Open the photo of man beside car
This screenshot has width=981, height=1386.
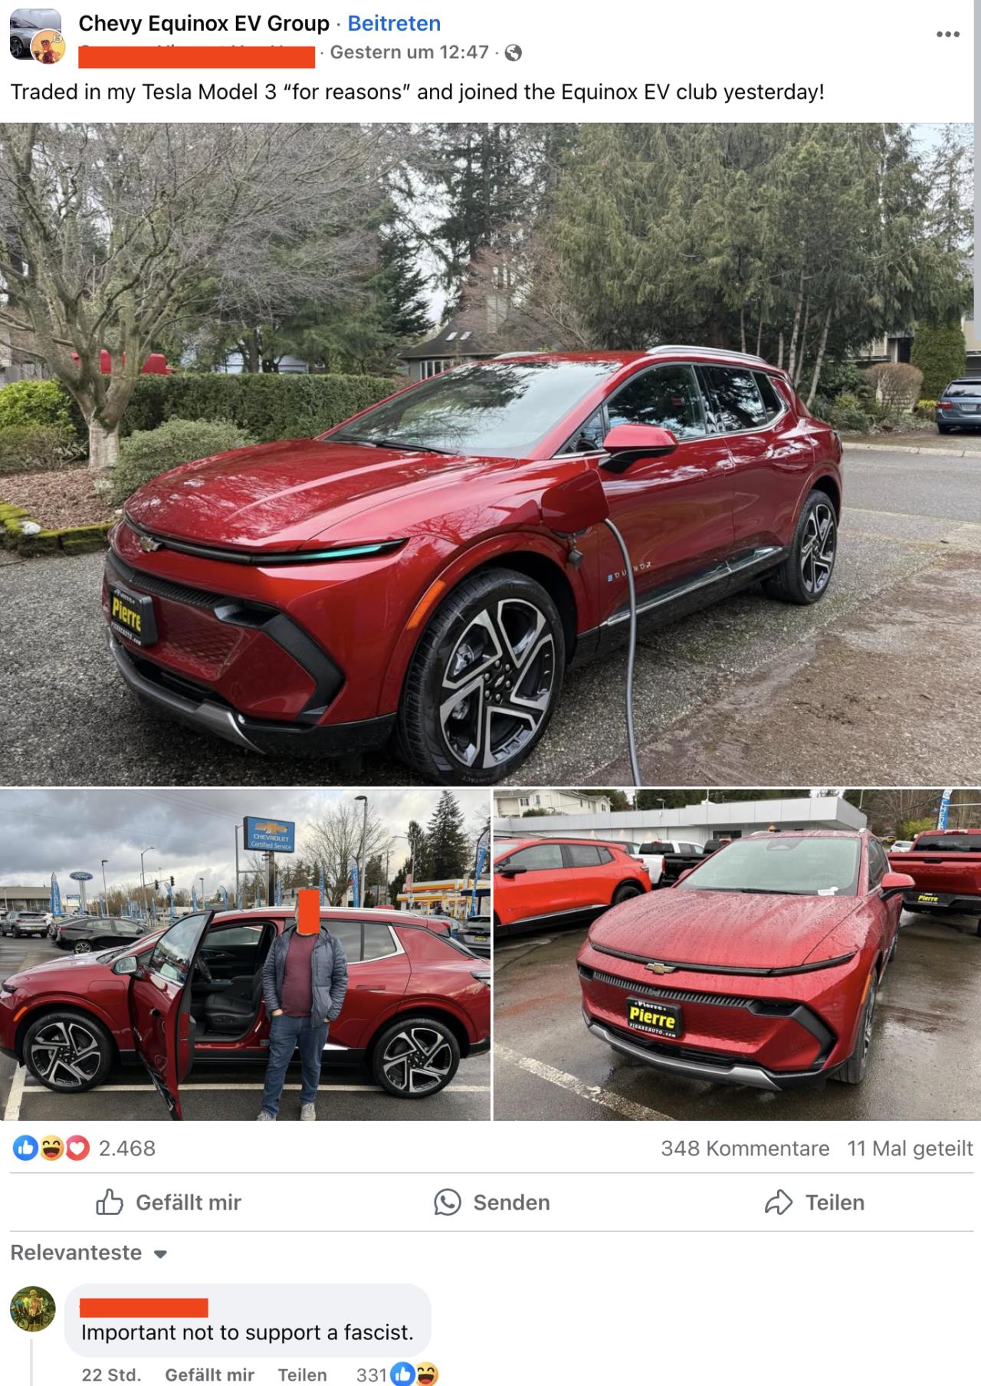[x=244, y=954]
